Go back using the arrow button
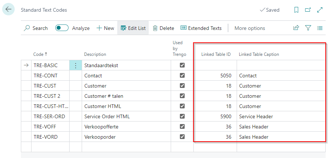The height and width of the screenshot is (158, 333). (8, 9)
